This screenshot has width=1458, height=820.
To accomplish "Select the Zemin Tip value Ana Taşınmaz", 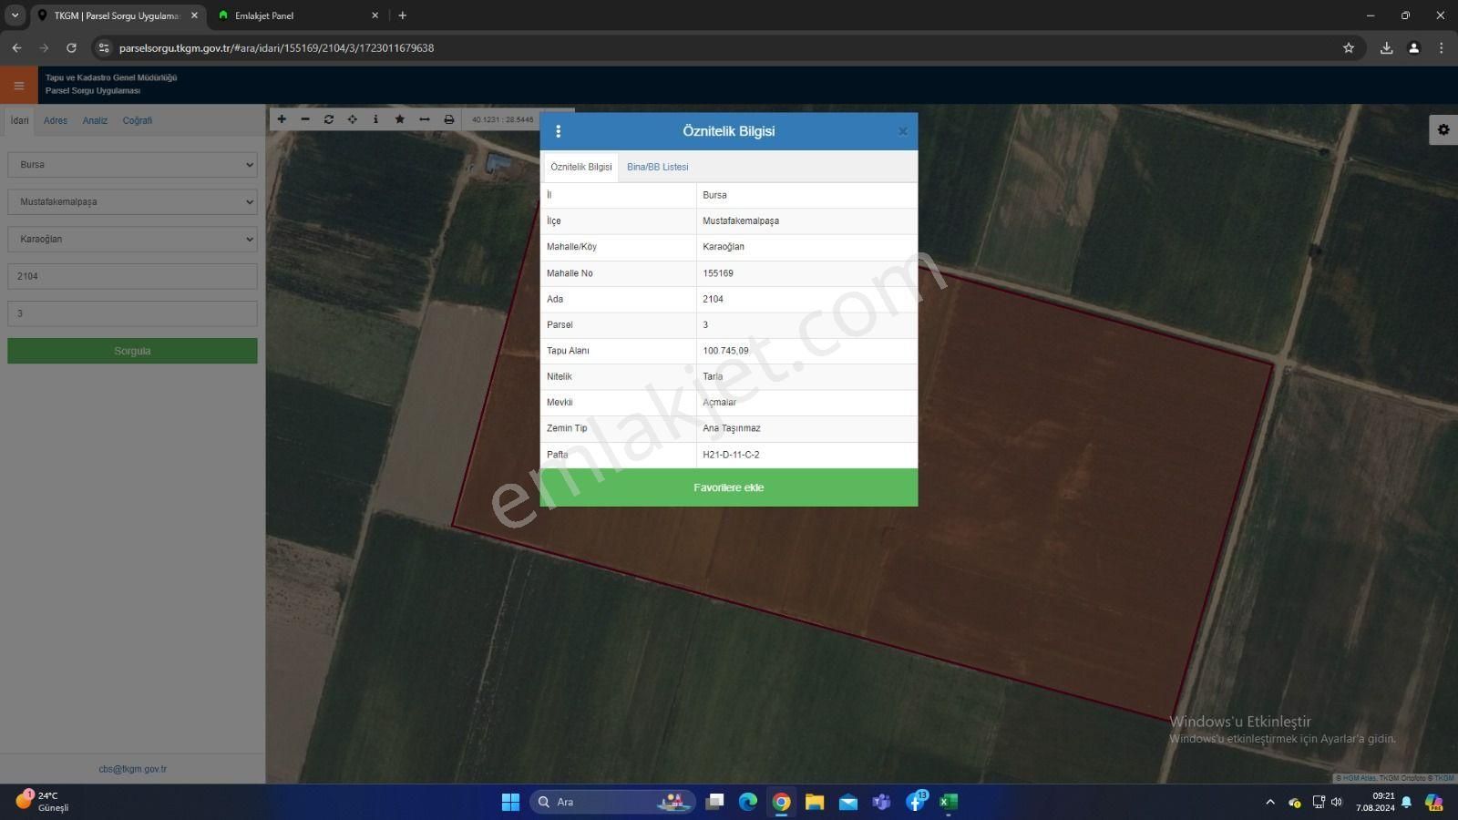I will coord(732,428).
